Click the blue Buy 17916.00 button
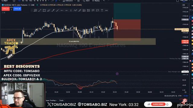This screenshot has height=108, width=193. [x=17, y=9]
